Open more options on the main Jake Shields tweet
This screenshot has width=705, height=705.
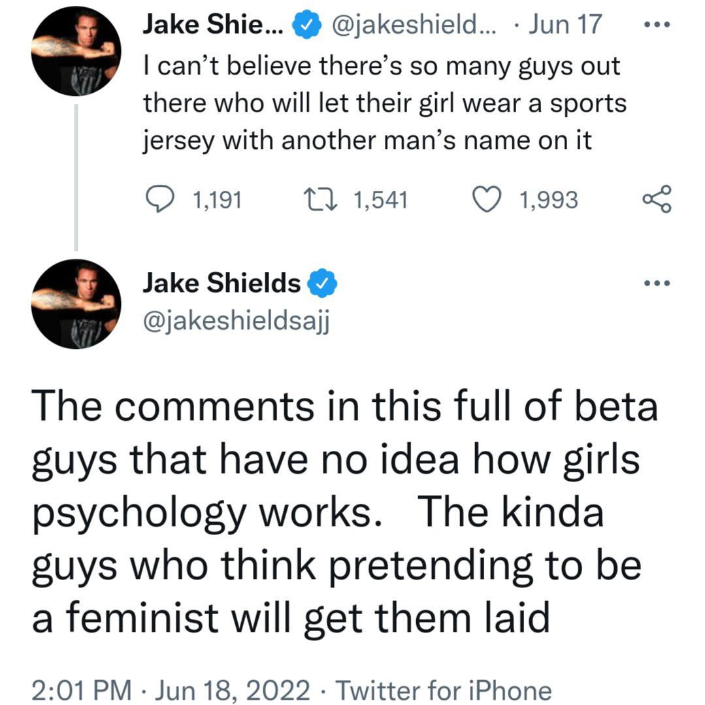tap(657, 284)
